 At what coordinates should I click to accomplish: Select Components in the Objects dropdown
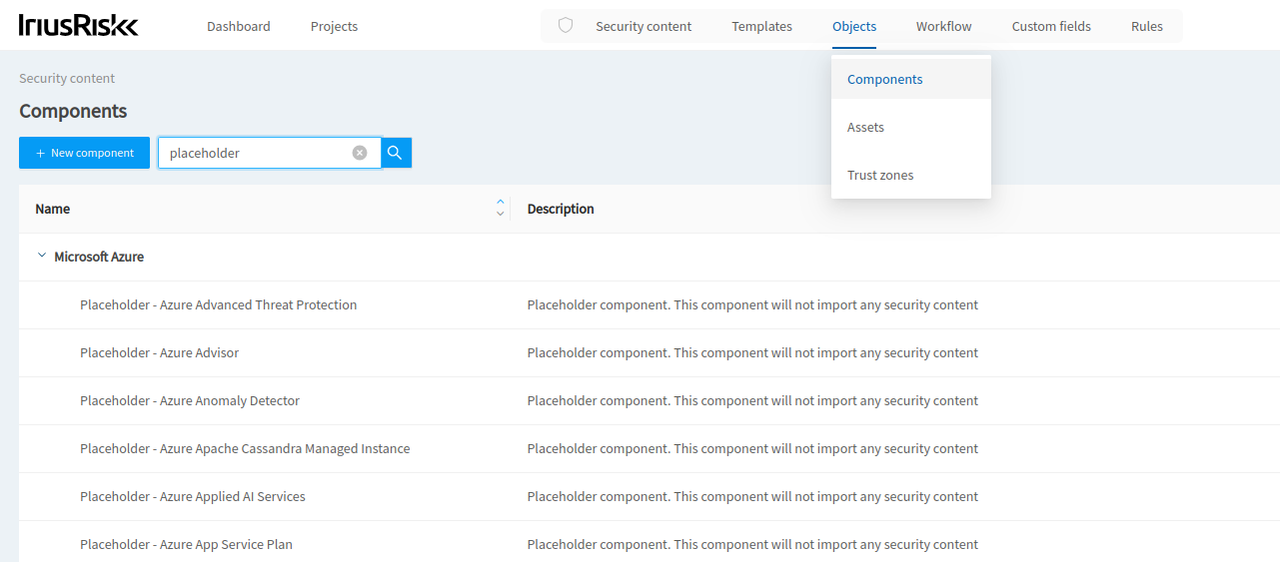(911, 79)
